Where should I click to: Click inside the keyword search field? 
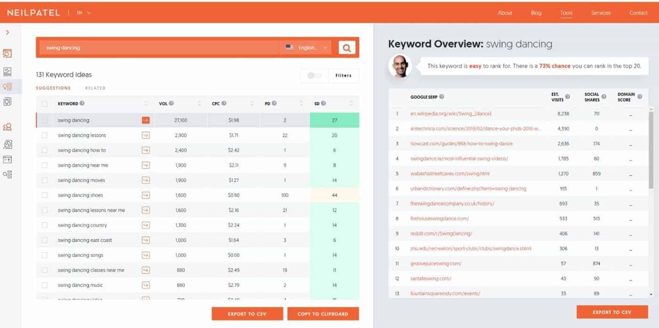(x=141, y=47)
